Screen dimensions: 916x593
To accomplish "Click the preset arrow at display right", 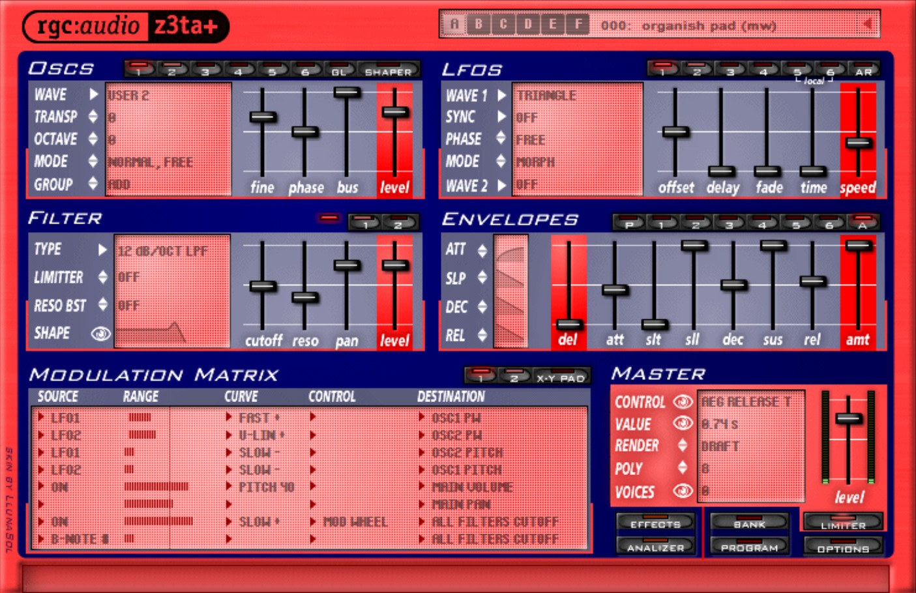I will (868, 24).
